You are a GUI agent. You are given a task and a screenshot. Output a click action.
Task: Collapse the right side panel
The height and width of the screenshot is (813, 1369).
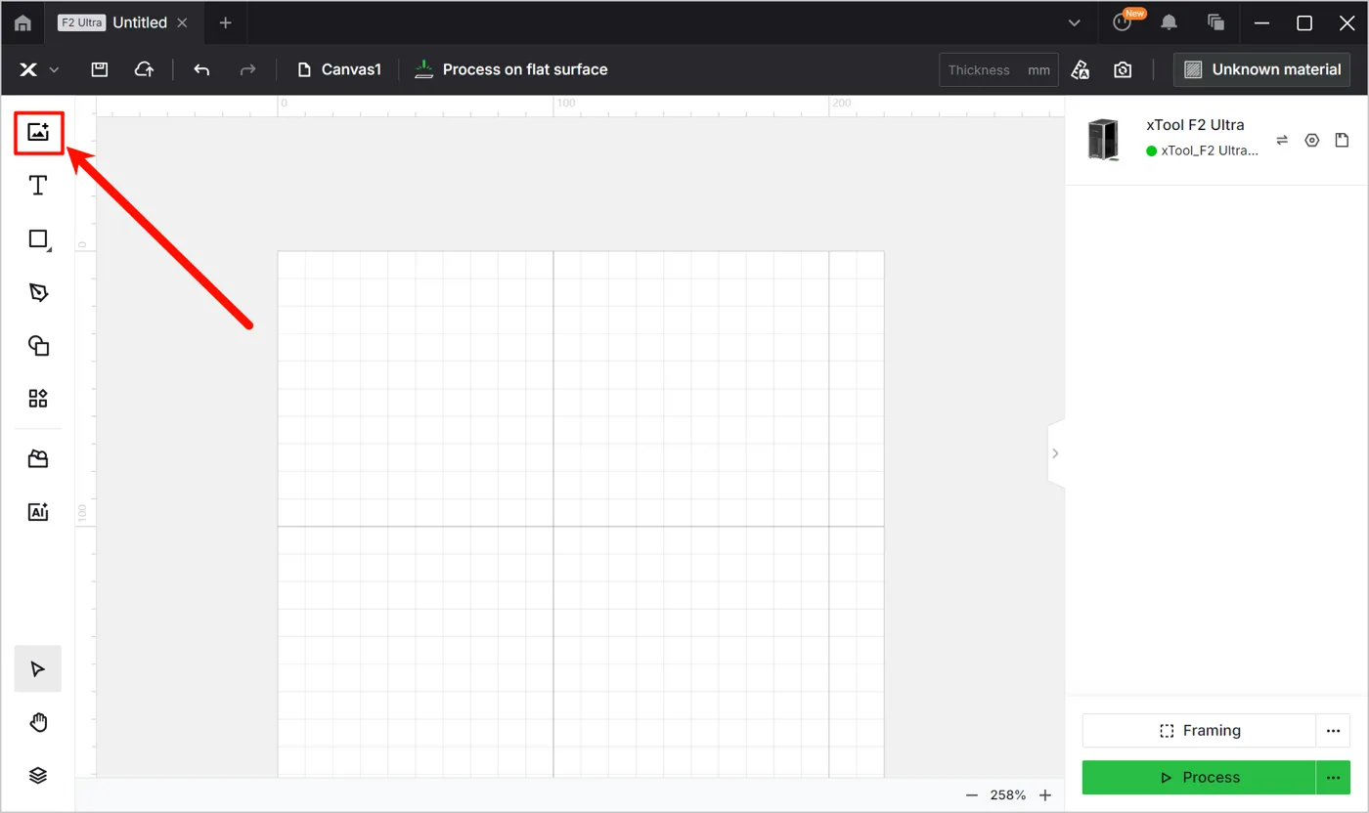[x=1055, y=453]
